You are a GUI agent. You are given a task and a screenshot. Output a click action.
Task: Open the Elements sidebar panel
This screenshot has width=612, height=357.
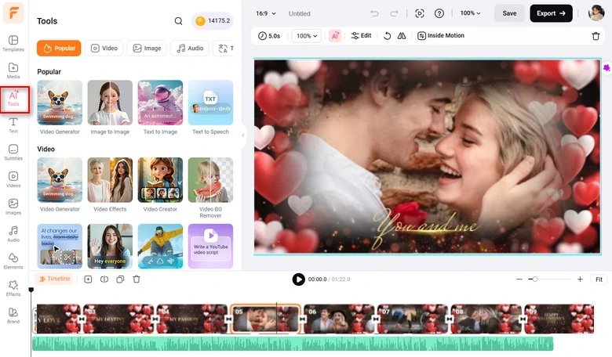(13, 261)
